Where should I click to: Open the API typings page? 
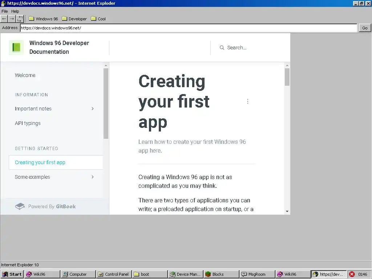(x=28, y=123)
